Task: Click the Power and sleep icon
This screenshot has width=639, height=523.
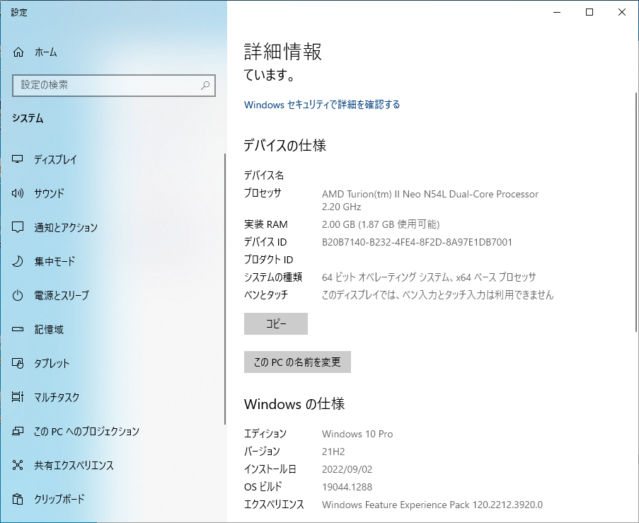Action: 18,295
